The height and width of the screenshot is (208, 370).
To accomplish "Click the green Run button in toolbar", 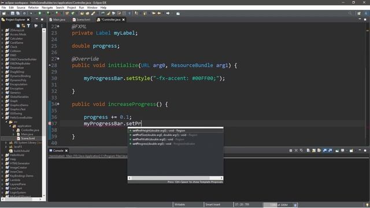I will tap(40, 13).
